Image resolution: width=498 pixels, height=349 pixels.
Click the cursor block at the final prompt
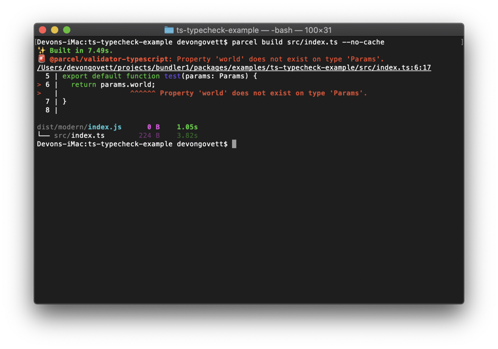tap(234, 144)
